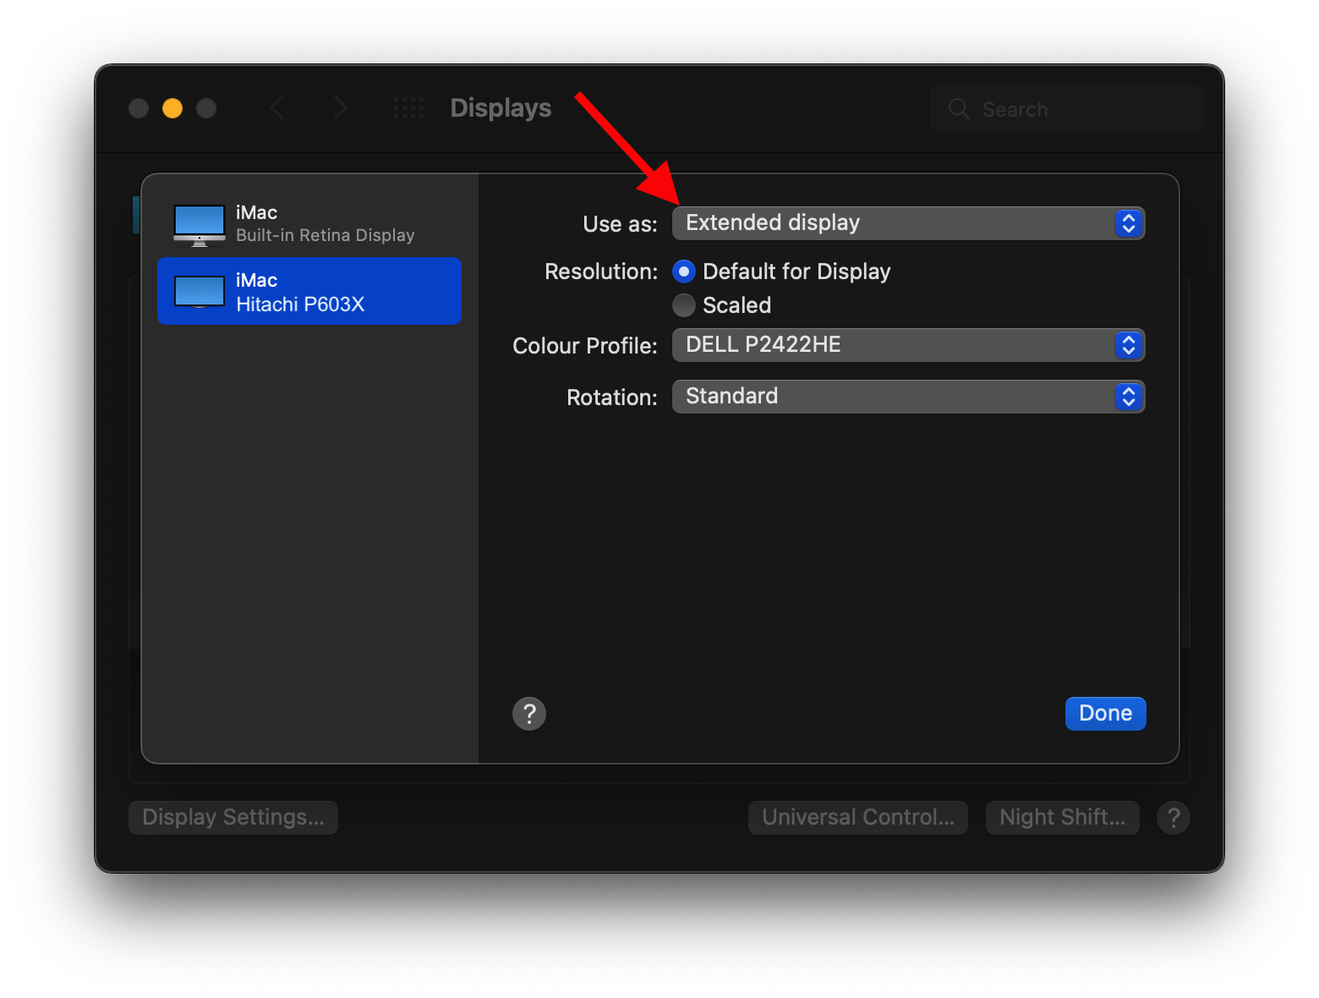Click the magnifying glass search icon
Image resolution: width=1319 pixels, height=998 pixels.
[959, 108]
